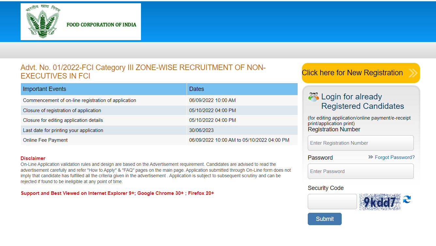
Task: Click the captcha image showing 9kdd7
Action: pos(380,201)
